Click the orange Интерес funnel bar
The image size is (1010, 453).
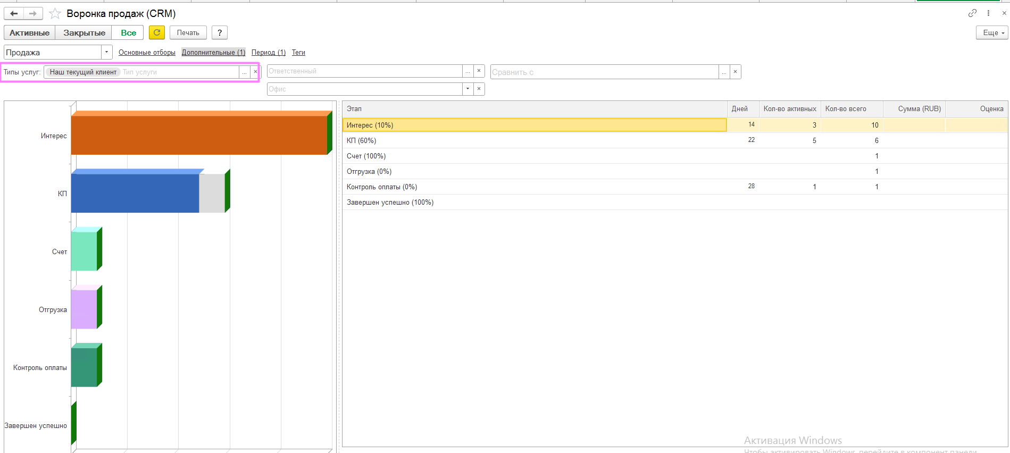199,136
